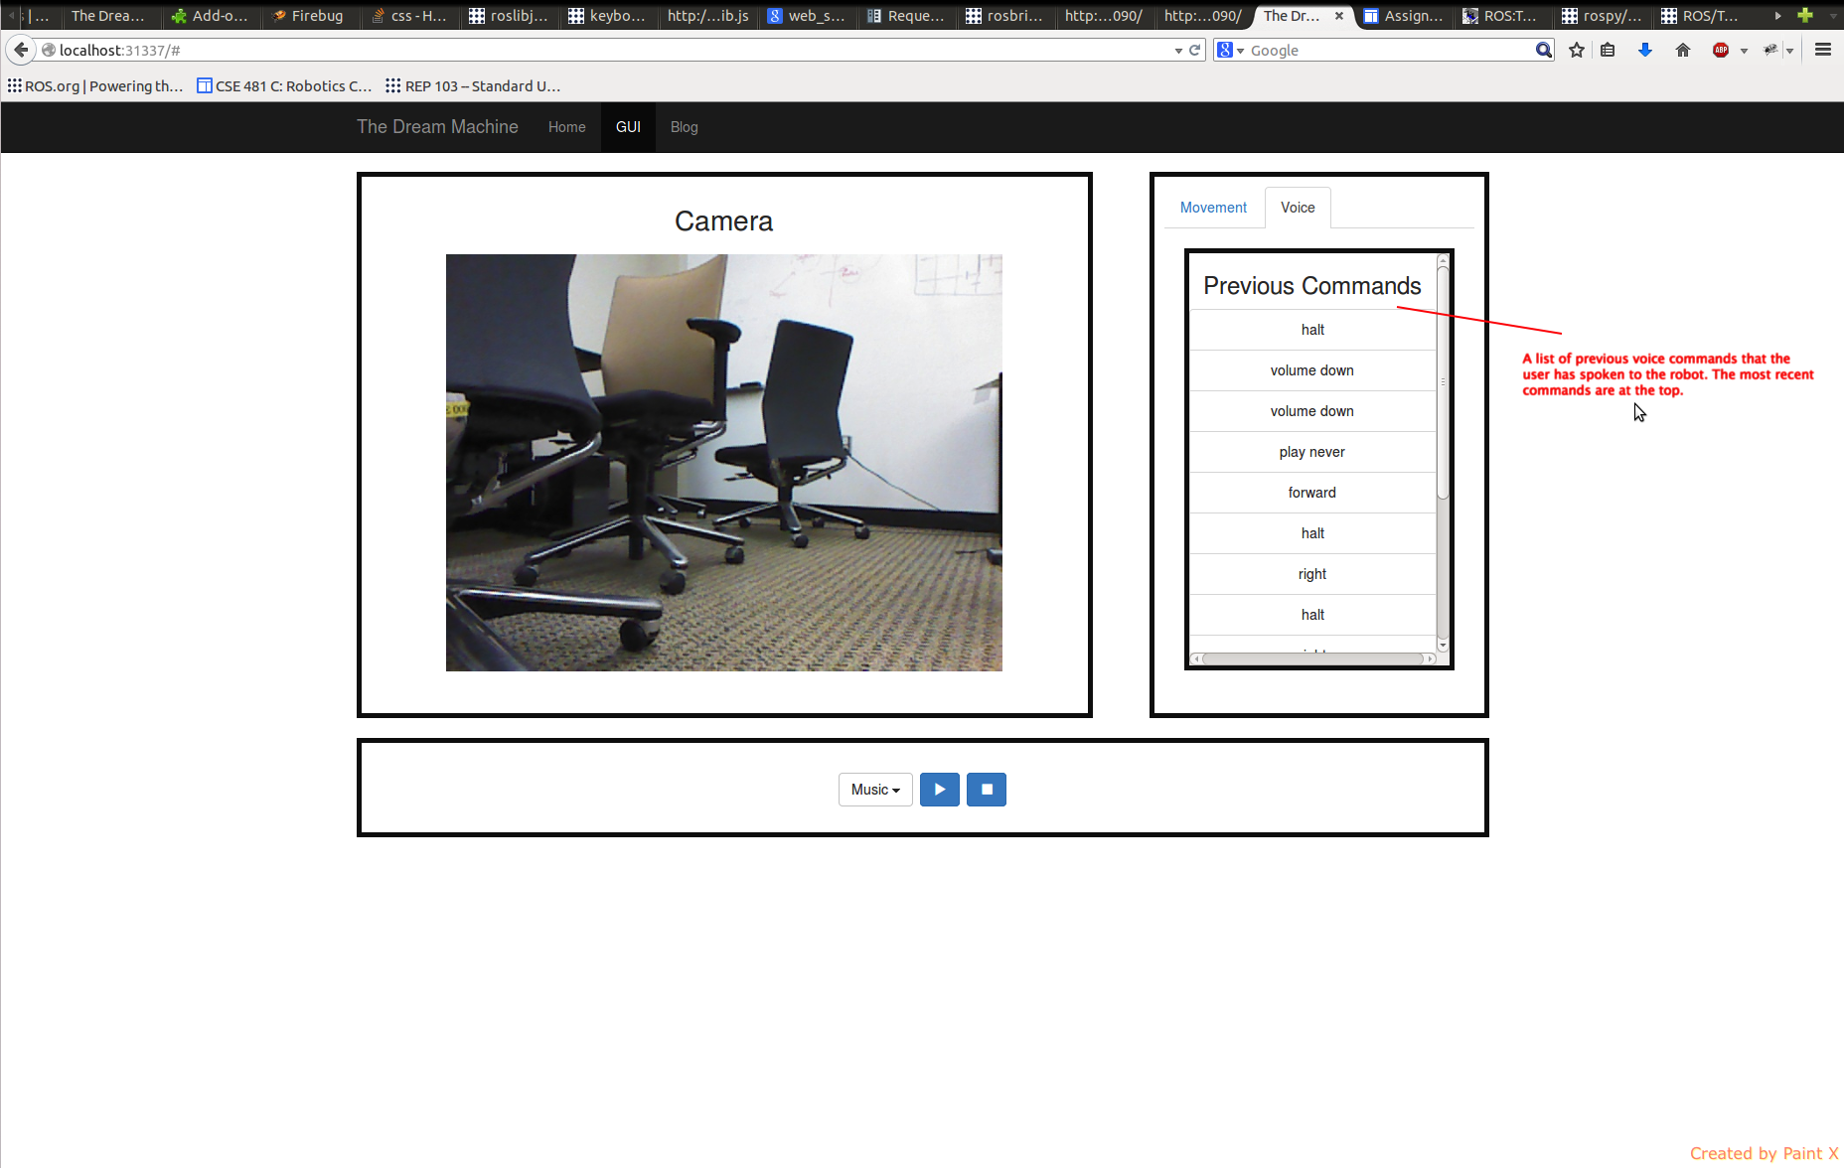Screen dimensions: 1844x1168
Task: Select the Voice tab
Action: (1298, 208)
